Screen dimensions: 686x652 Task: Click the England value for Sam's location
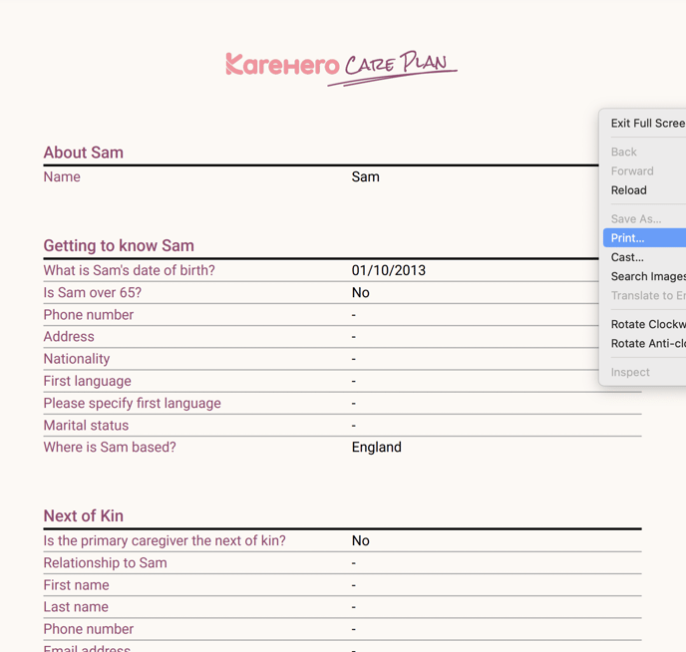pos(377,448)
